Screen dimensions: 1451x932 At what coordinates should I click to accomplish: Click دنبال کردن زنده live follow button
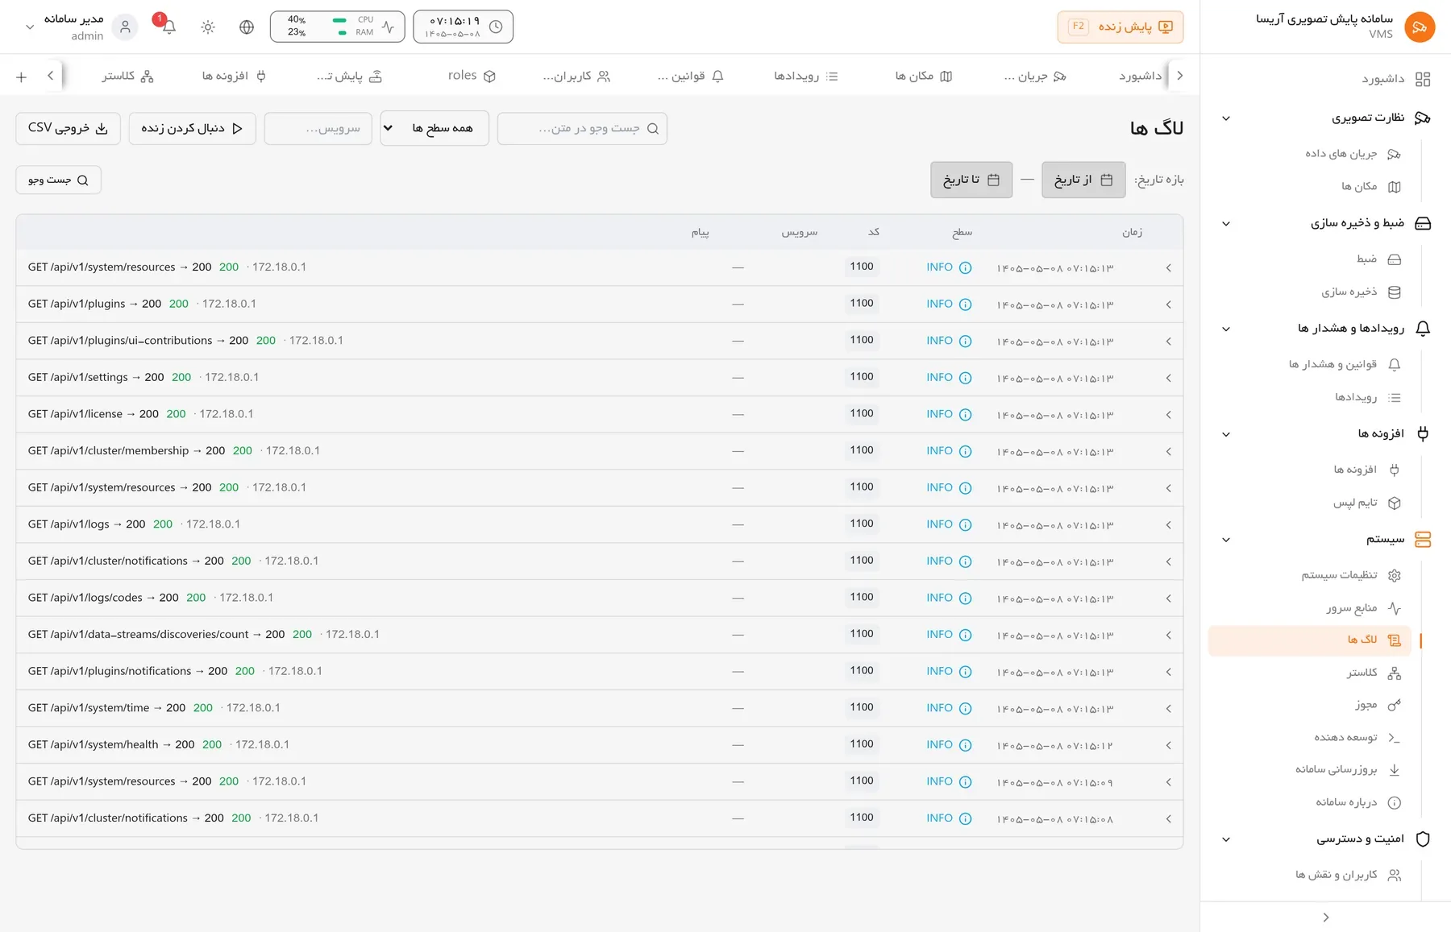192,128
